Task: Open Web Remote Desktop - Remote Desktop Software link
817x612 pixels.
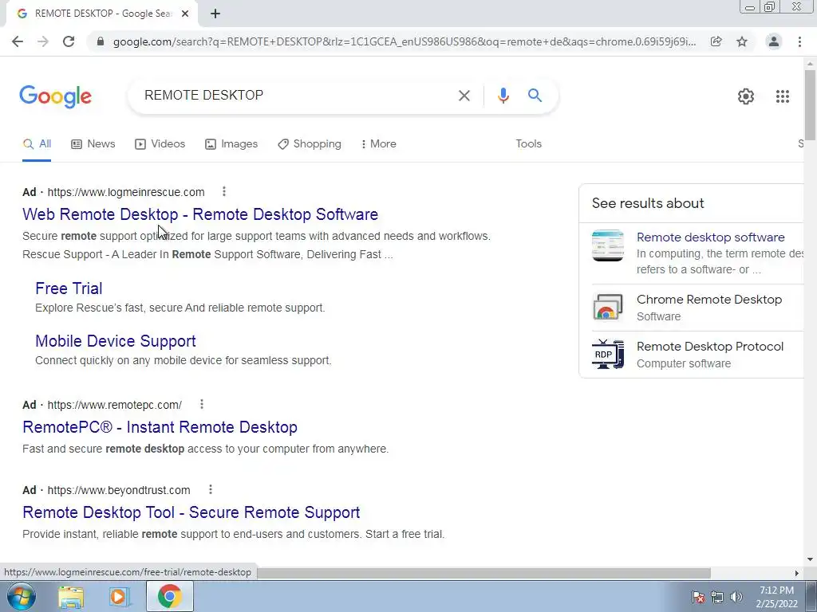Action: pyautogui.click(x=200, y=214)
